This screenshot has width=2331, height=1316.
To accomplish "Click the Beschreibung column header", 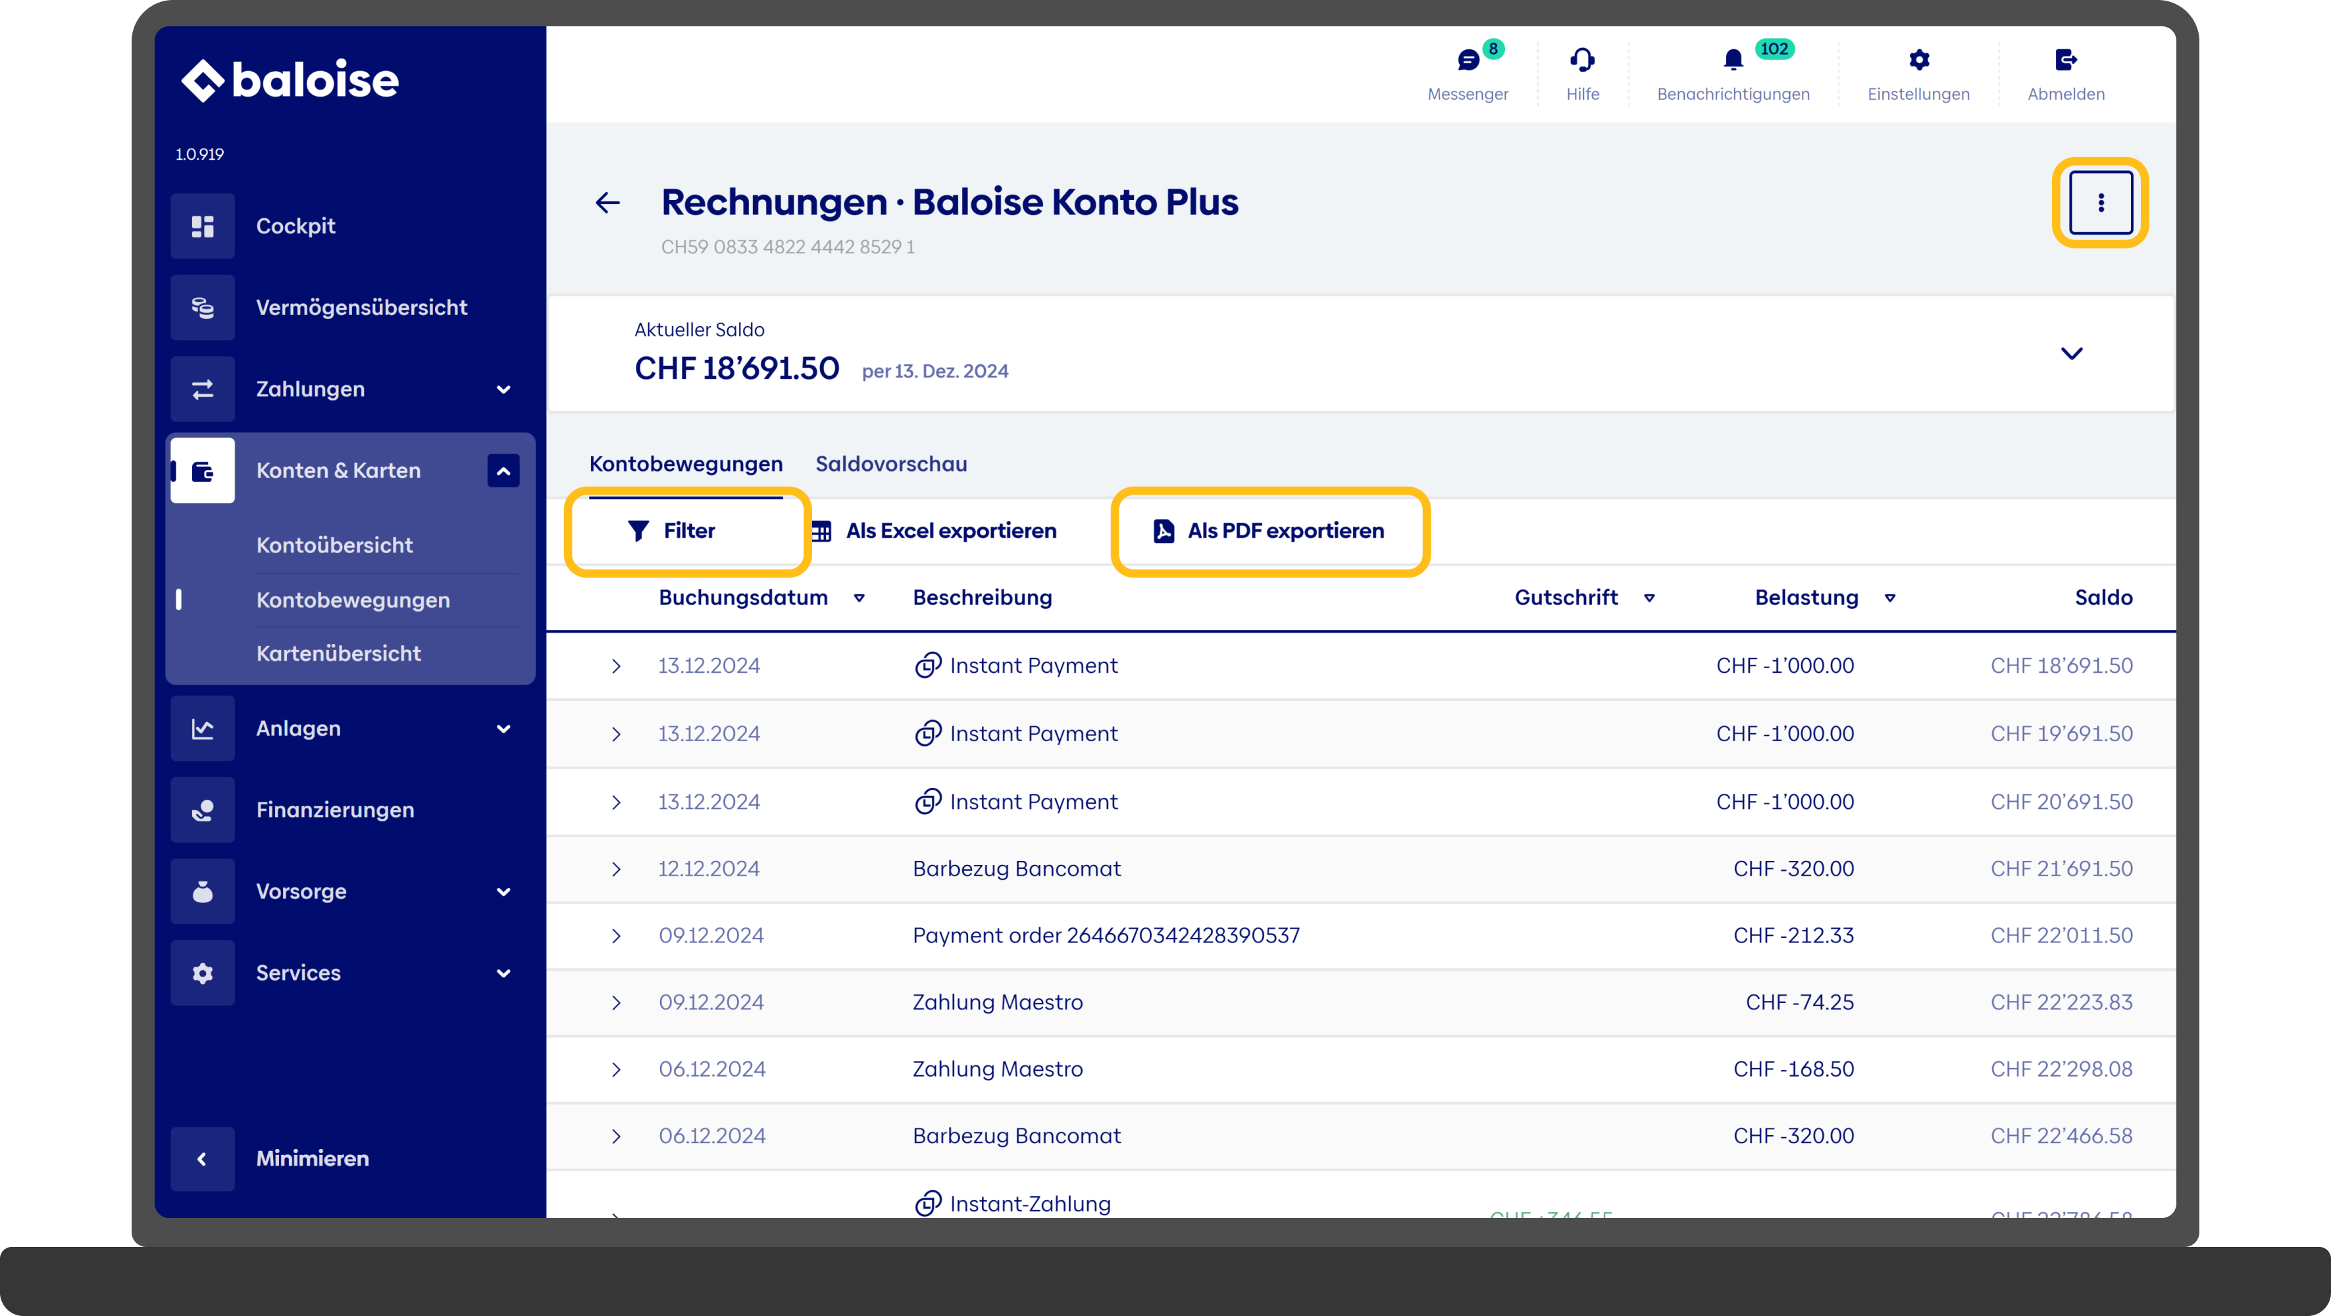I will pos(983,598).
